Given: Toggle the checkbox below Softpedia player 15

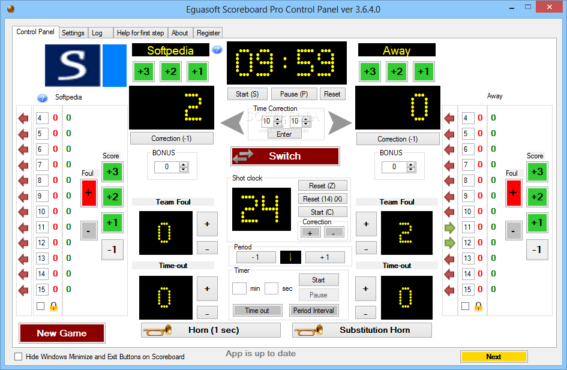Looking at the screenshot, I should point(41,306).
